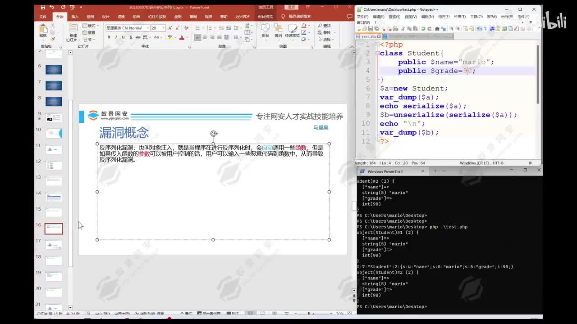Toggle Italic in PowerPoint font group
The height and width of the screenshot is (324, 577).
click(116, 37)
